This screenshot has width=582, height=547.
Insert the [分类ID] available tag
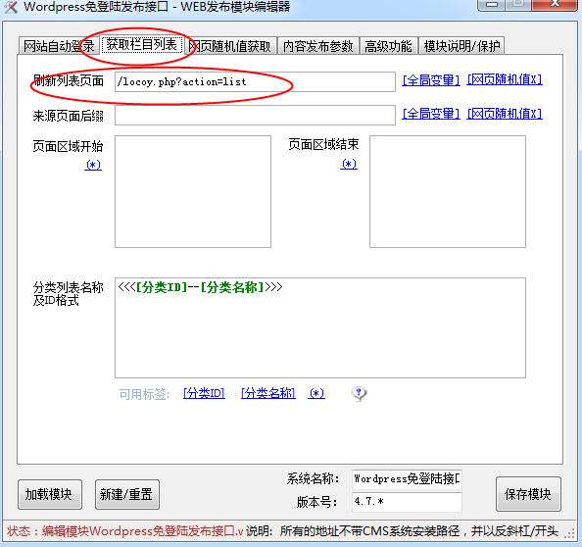click(x=204, y=393)
